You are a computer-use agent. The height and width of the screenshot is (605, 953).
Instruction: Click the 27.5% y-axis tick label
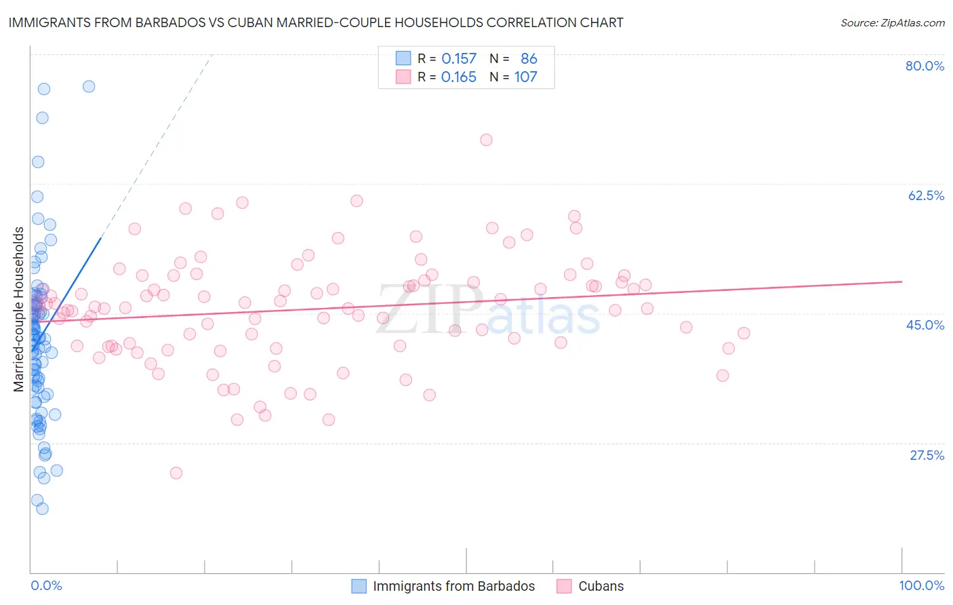pyautogui.click(x=927, y=455)
